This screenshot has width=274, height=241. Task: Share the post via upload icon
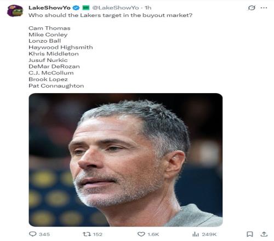pos(264,234)
